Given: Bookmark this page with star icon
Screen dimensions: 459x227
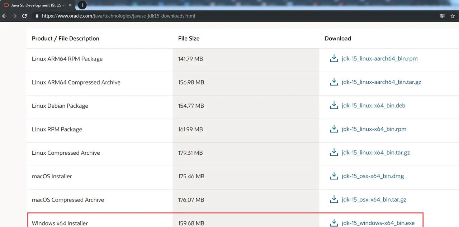Looking at the screenshot, I should (453, 16).
